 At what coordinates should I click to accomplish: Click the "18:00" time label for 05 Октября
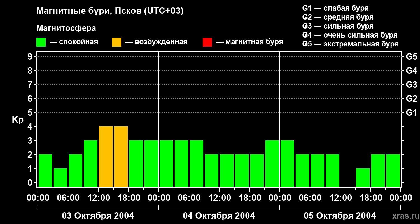click(370, 198)
